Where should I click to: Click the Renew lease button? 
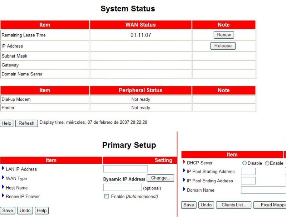[224, 35]
